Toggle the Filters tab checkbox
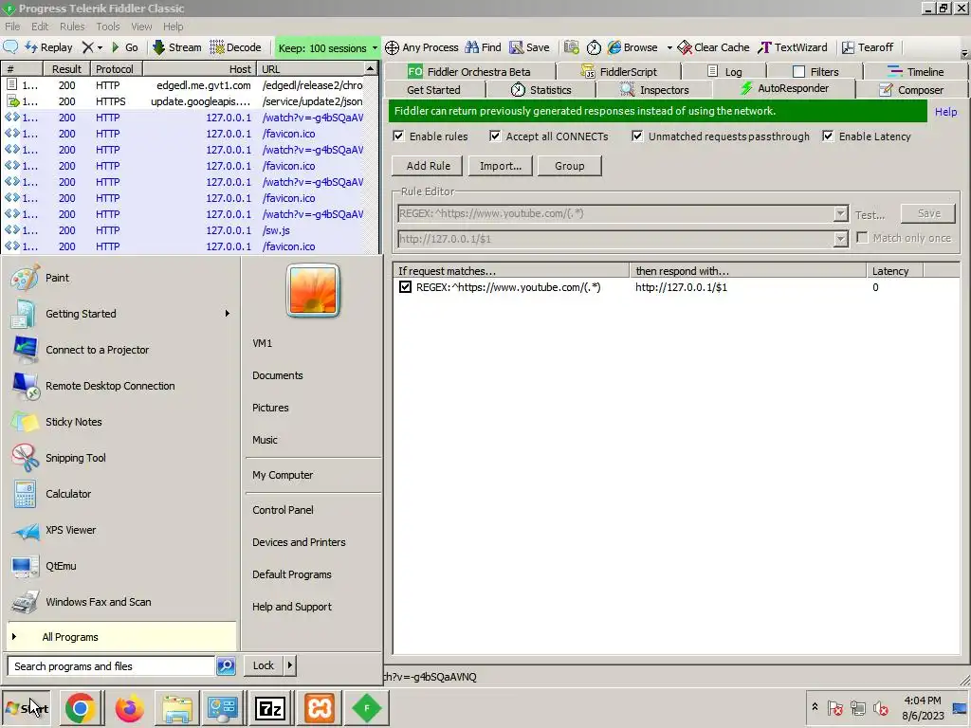Viewport: 971px width, 728px height. coord(798,72)
